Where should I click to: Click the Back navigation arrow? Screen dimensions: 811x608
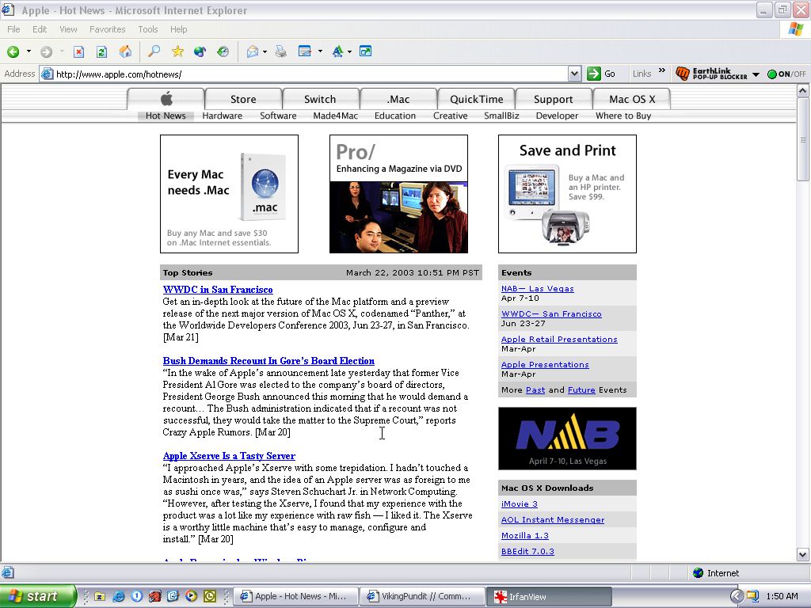pyautogui.click(x=13, y=51)
